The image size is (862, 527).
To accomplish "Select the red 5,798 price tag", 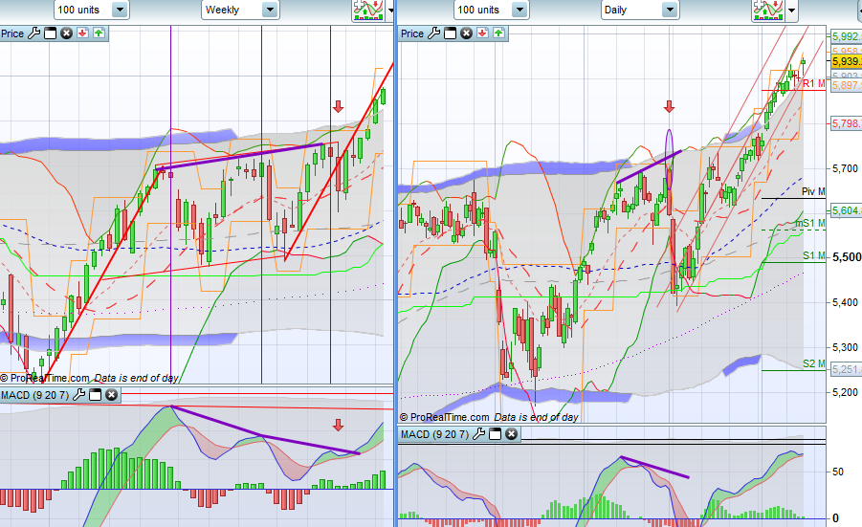I will pos(846,123).
